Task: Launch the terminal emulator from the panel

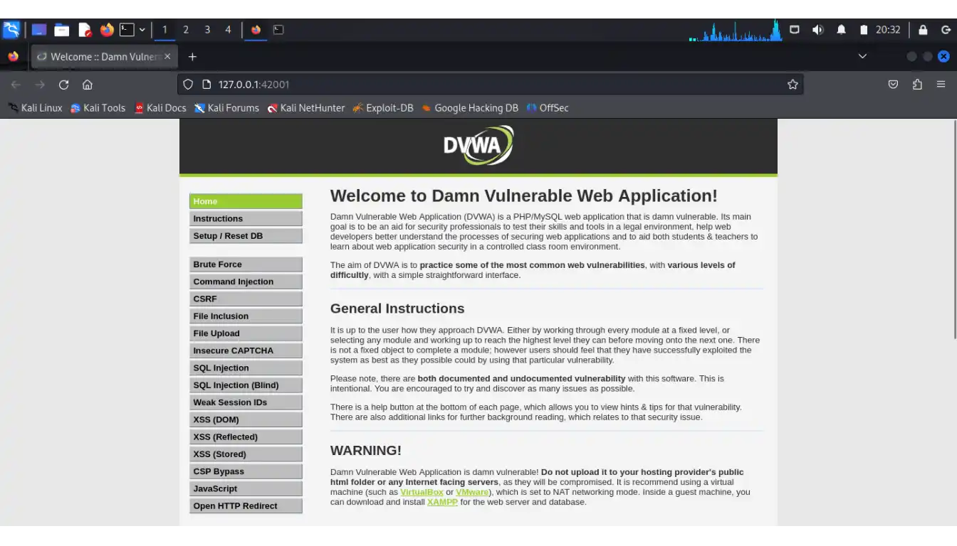Action: pyautogui.click(x=127, y=30)
